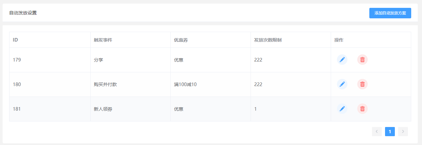The image size is (422, 145).
Task: Edit the 购买并付款 row
Action: click(342, 84)
